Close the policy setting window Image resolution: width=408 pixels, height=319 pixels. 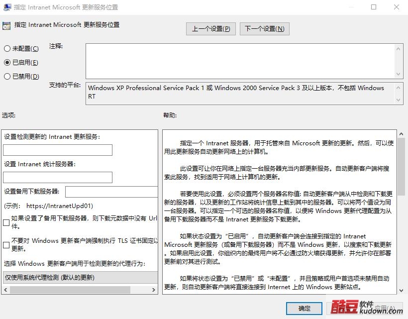click(x=396, y=7)
